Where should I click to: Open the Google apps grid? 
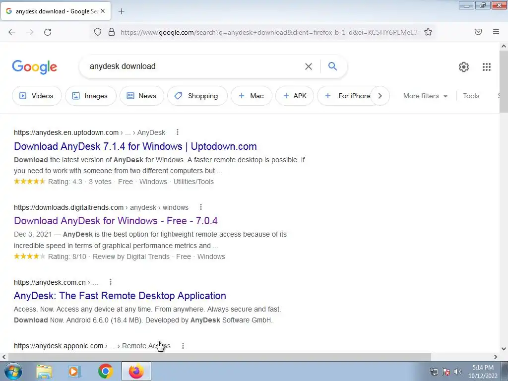click(486, 67)
